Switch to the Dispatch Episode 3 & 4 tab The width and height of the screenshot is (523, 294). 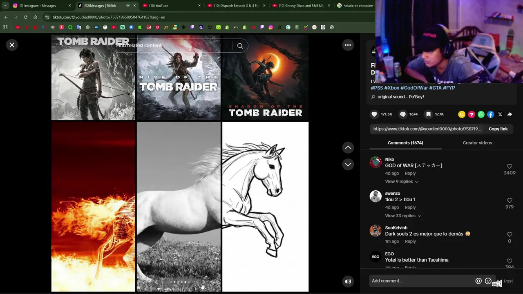click(236, 6)
